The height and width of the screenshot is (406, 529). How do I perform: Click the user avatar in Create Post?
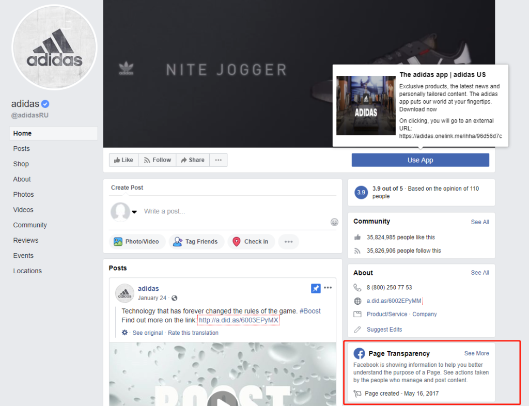click(x=120, y=212)
